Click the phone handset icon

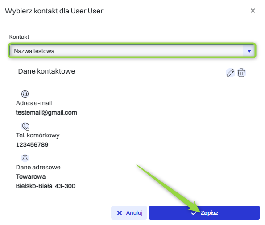tap(26, 127)
